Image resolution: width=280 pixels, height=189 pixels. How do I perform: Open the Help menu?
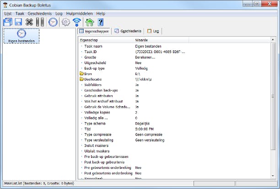point(101,14)
